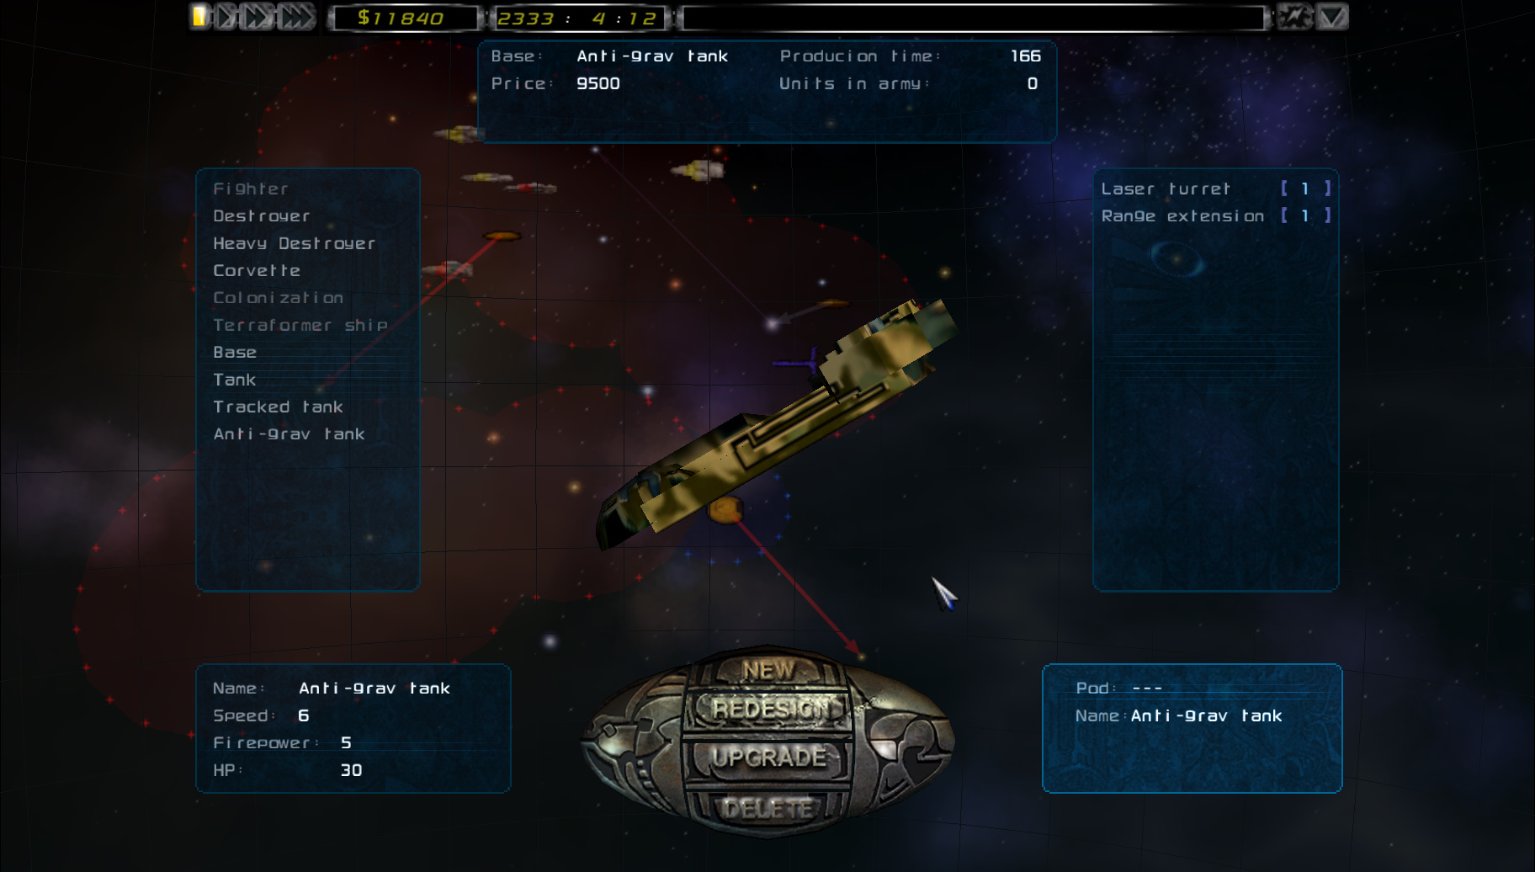The height and width of the screenshot is (872, 1535).
Task: Click the REDESIGN button
Action: [x=769, y=710]
